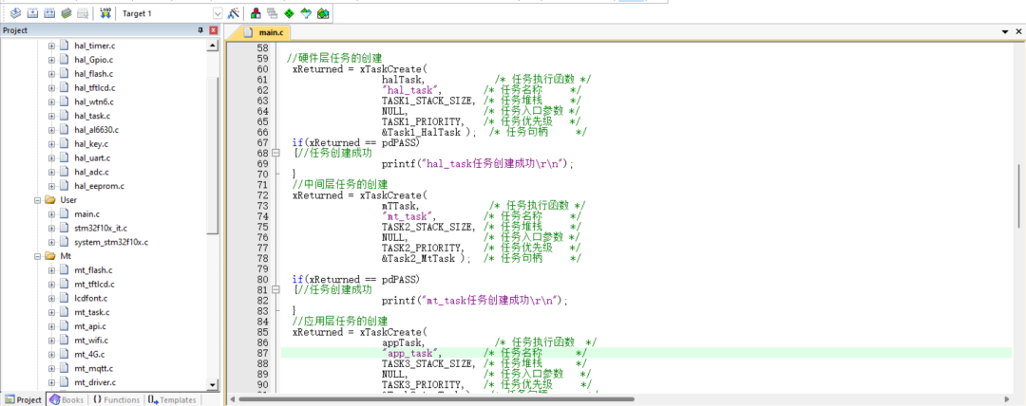Select mt_flash.c in Mt group
This screenshot has width=1026, height=406.
pyautogui.click(x=93, y=270)
